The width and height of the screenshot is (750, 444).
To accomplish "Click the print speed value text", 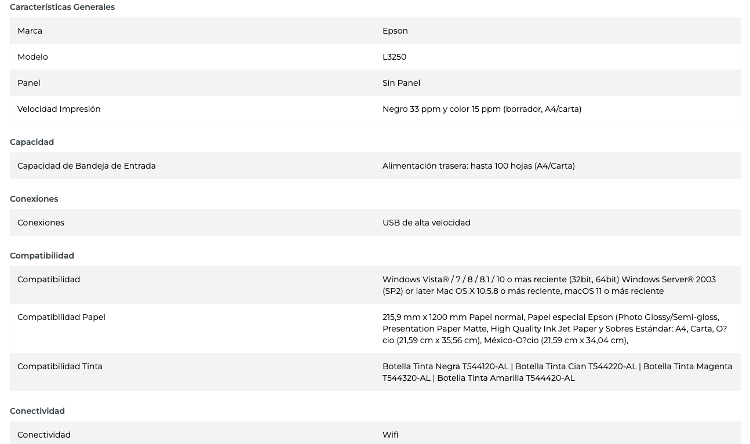I will [x=482, y=109].
